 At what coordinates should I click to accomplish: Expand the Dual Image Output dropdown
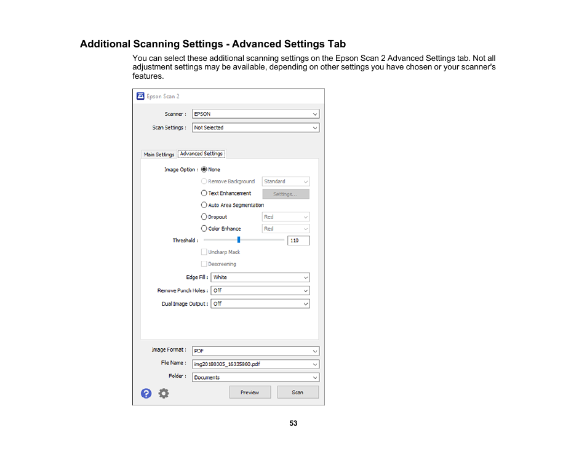click(260, 304)
